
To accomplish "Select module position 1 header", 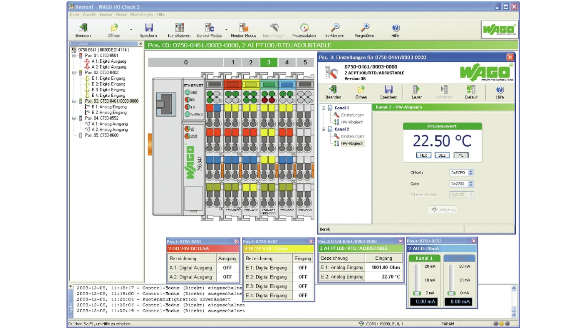I will pos(233,62).
